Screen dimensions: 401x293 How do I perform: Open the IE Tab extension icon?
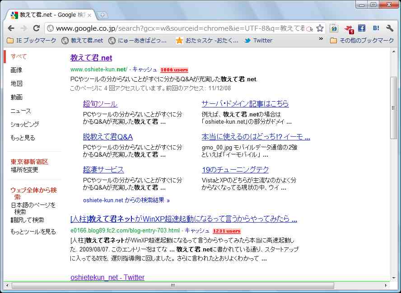(x=334, y=28)
